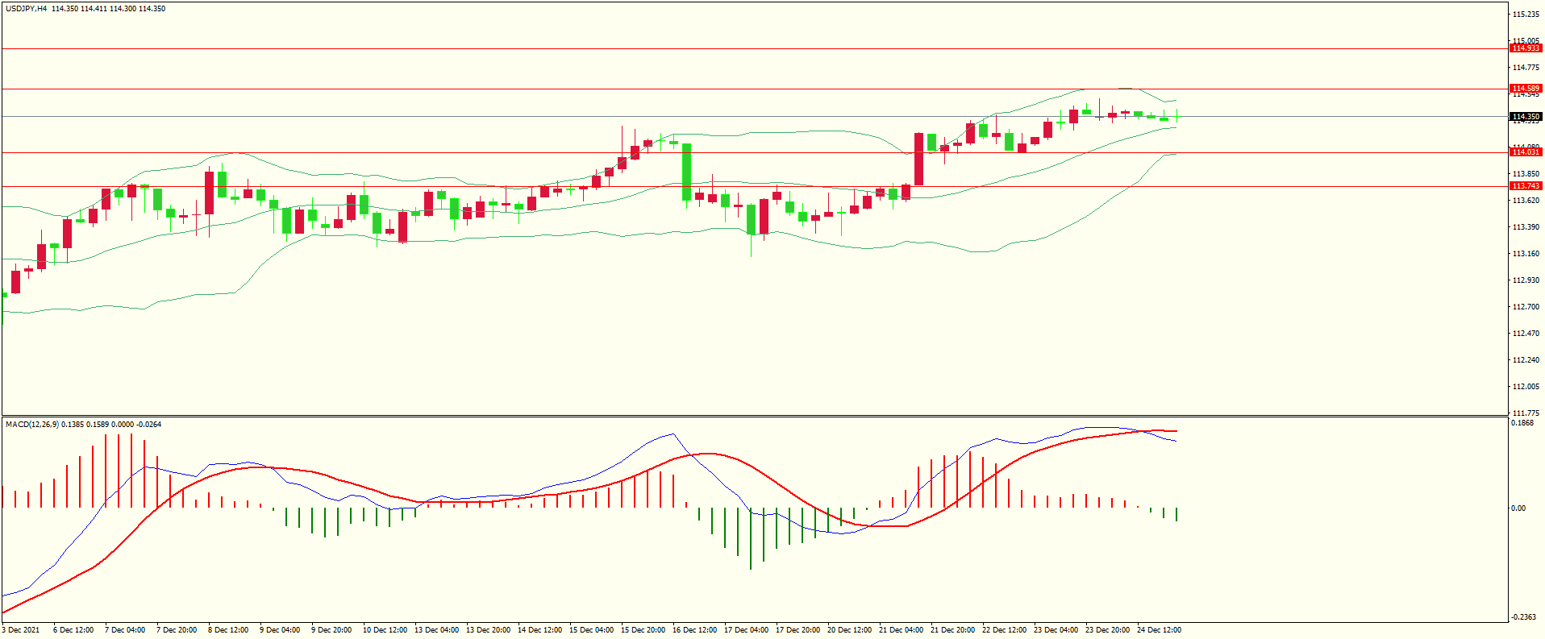Click the 114.350 current price tag
This screenshot has width=1545, height=639.
[x=1526, y=117]
